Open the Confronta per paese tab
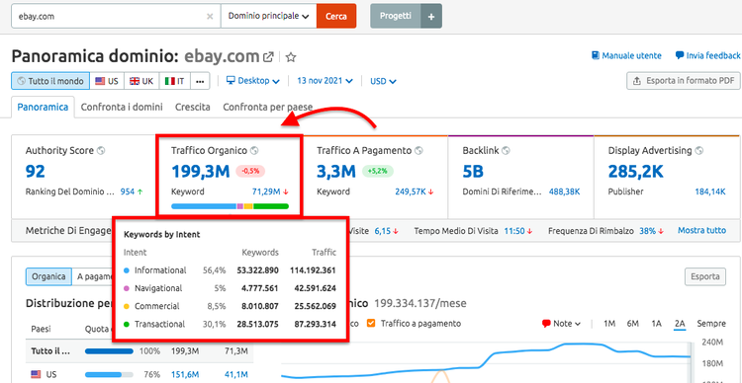Viewport: 742px width, 383px height. [268, 108]
